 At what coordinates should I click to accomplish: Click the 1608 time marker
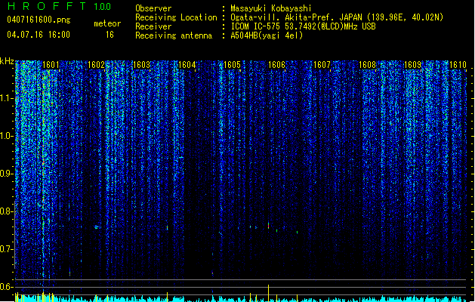(367, 65)
